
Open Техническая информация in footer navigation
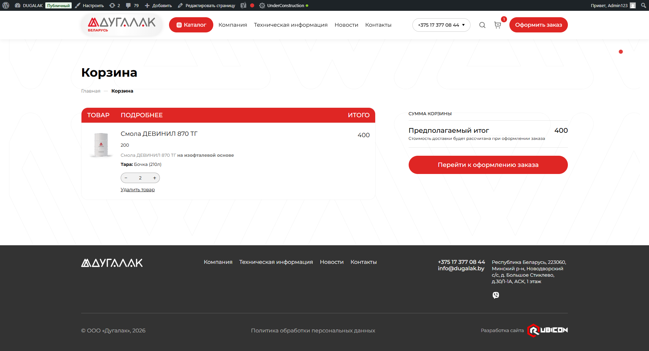pos(276,262)
